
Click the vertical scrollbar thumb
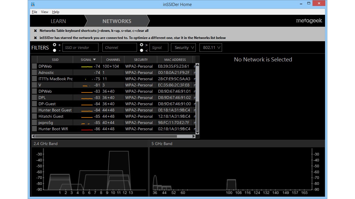[197, 116]
